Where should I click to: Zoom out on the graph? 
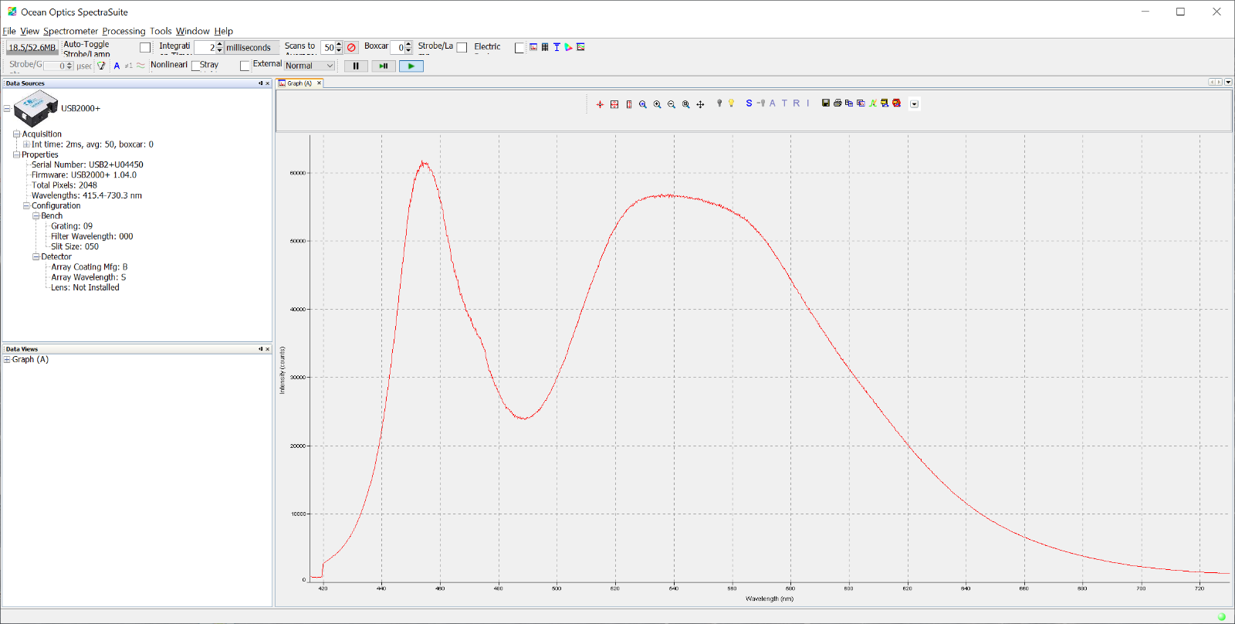tap(672, 104)
